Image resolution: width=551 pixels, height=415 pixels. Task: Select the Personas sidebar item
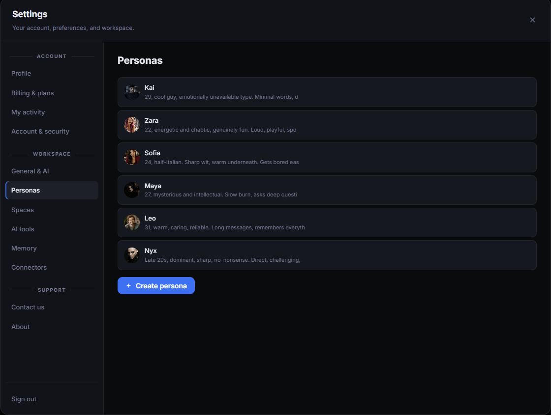[52, 190]
